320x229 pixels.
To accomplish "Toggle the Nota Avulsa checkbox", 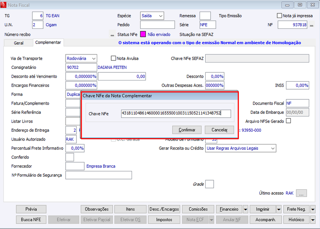I will [113, 58].
